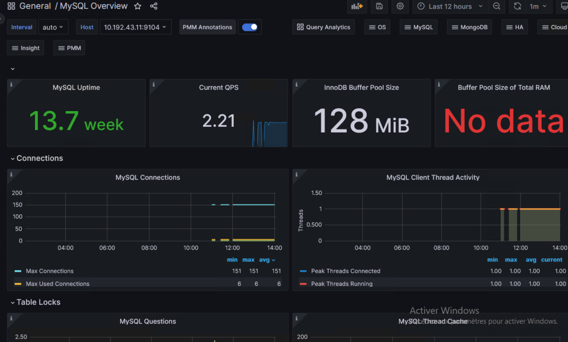
Task: Refresh the dashboard now
Action: (x=517, y=6)
